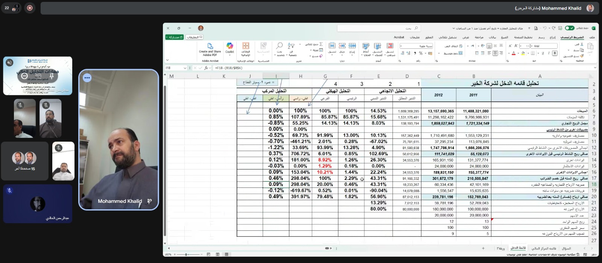The width and height of the screenshot is (602, 263).
Task: Expand the Name Box dropdown arrow
Action: point(185,68)
